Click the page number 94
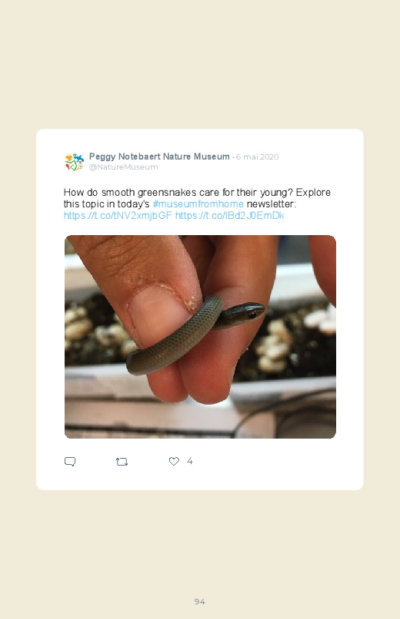The height and width of the screenshot is (619, 400). pos(200,601)
